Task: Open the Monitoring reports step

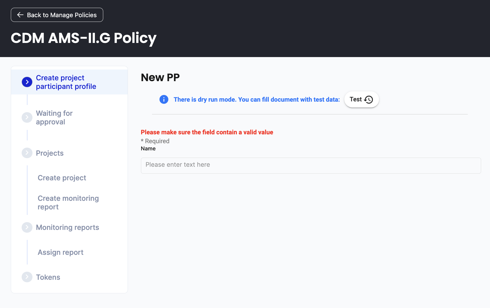Action: pyautogui.click(x=67, y=227)
